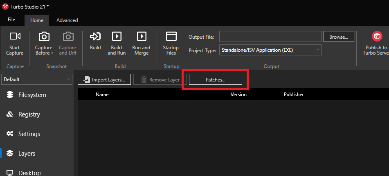Sort by the Publisher column header
This screenshot has width=389, height=176.
(x=294, y=95)
